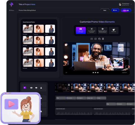135x125 pixels.
Task: Select the Voiceover tab
Action: click(x=114, y=30)
